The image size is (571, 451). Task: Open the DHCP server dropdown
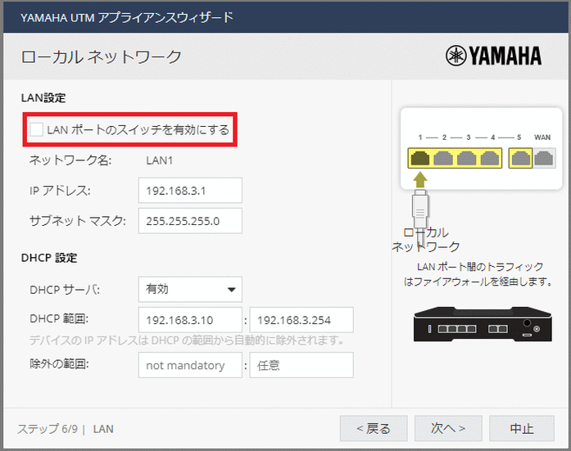click(x=190, y=289)
